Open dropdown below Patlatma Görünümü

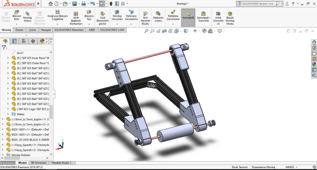(x=173, y=24)
